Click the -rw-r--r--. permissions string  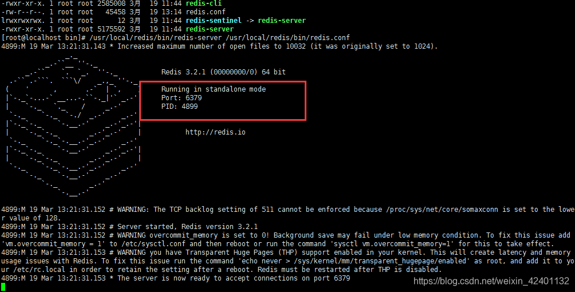coord(23,12)
